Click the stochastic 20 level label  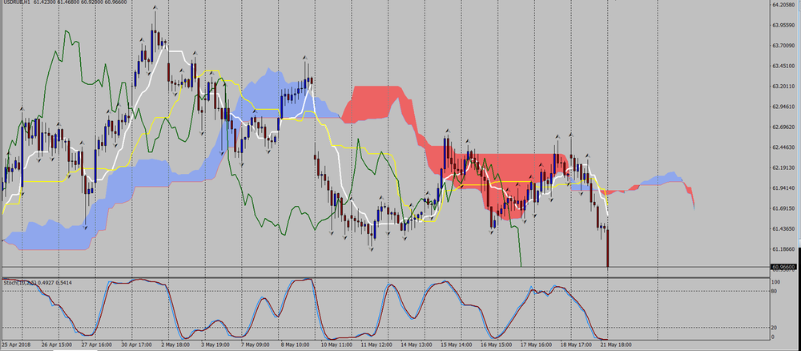tap(775, 328)
